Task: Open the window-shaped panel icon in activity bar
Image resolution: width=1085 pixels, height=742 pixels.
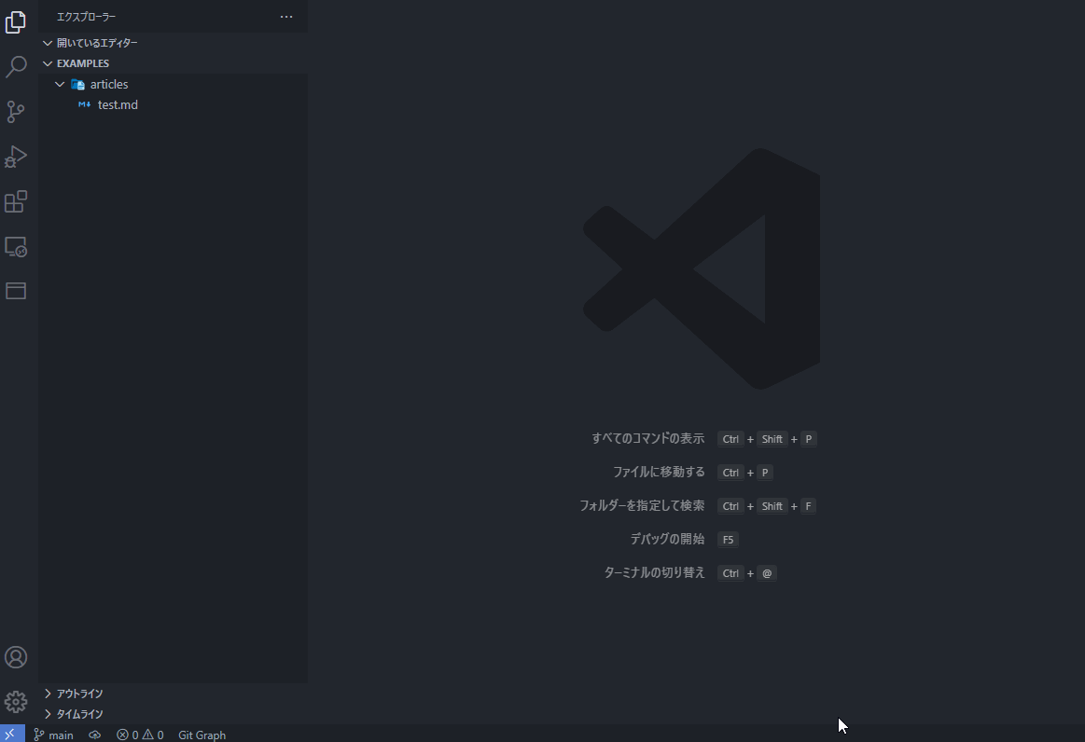Action: click(x=16, y=291)
